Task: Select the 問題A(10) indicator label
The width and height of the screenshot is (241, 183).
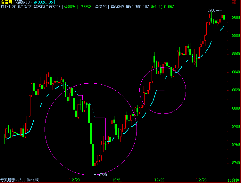Action: pos(23,2)
